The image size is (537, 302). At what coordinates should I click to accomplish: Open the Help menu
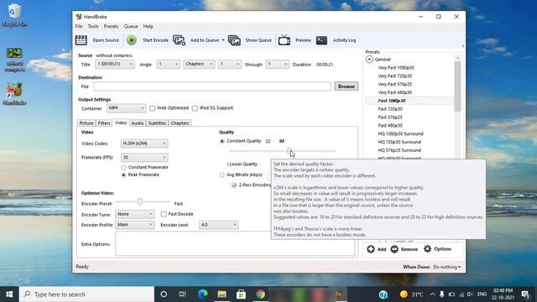pyautogui.click(x=148, y=26)
